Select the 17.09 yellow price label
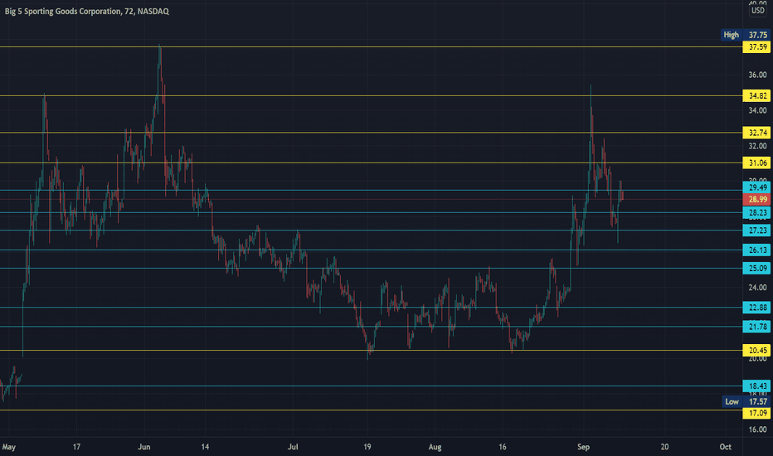Screen dimensions: 773x456 (756, 413)
